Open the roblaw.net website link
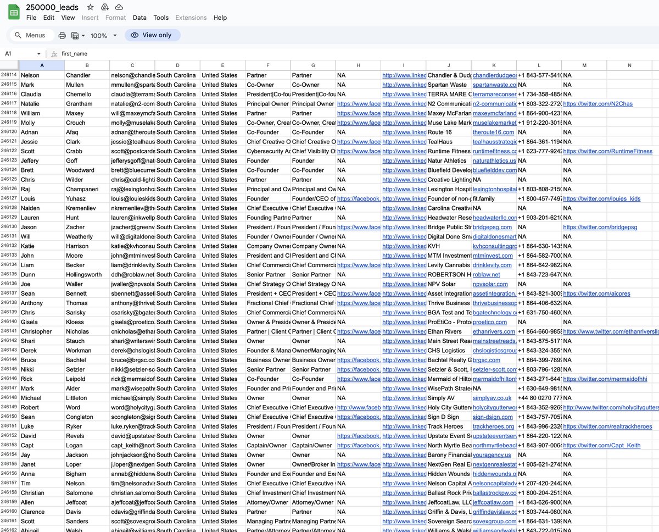Image resolution: width=659 pixels, height=532 pixels. [x=487, y=274]
